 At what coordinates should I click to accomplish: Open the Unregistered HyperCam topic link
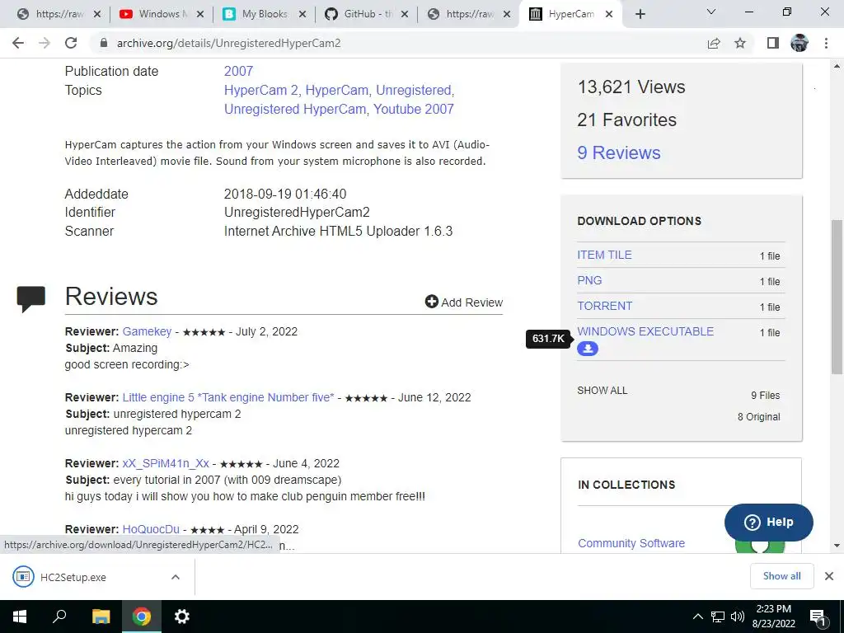click(x=295, y=109)
